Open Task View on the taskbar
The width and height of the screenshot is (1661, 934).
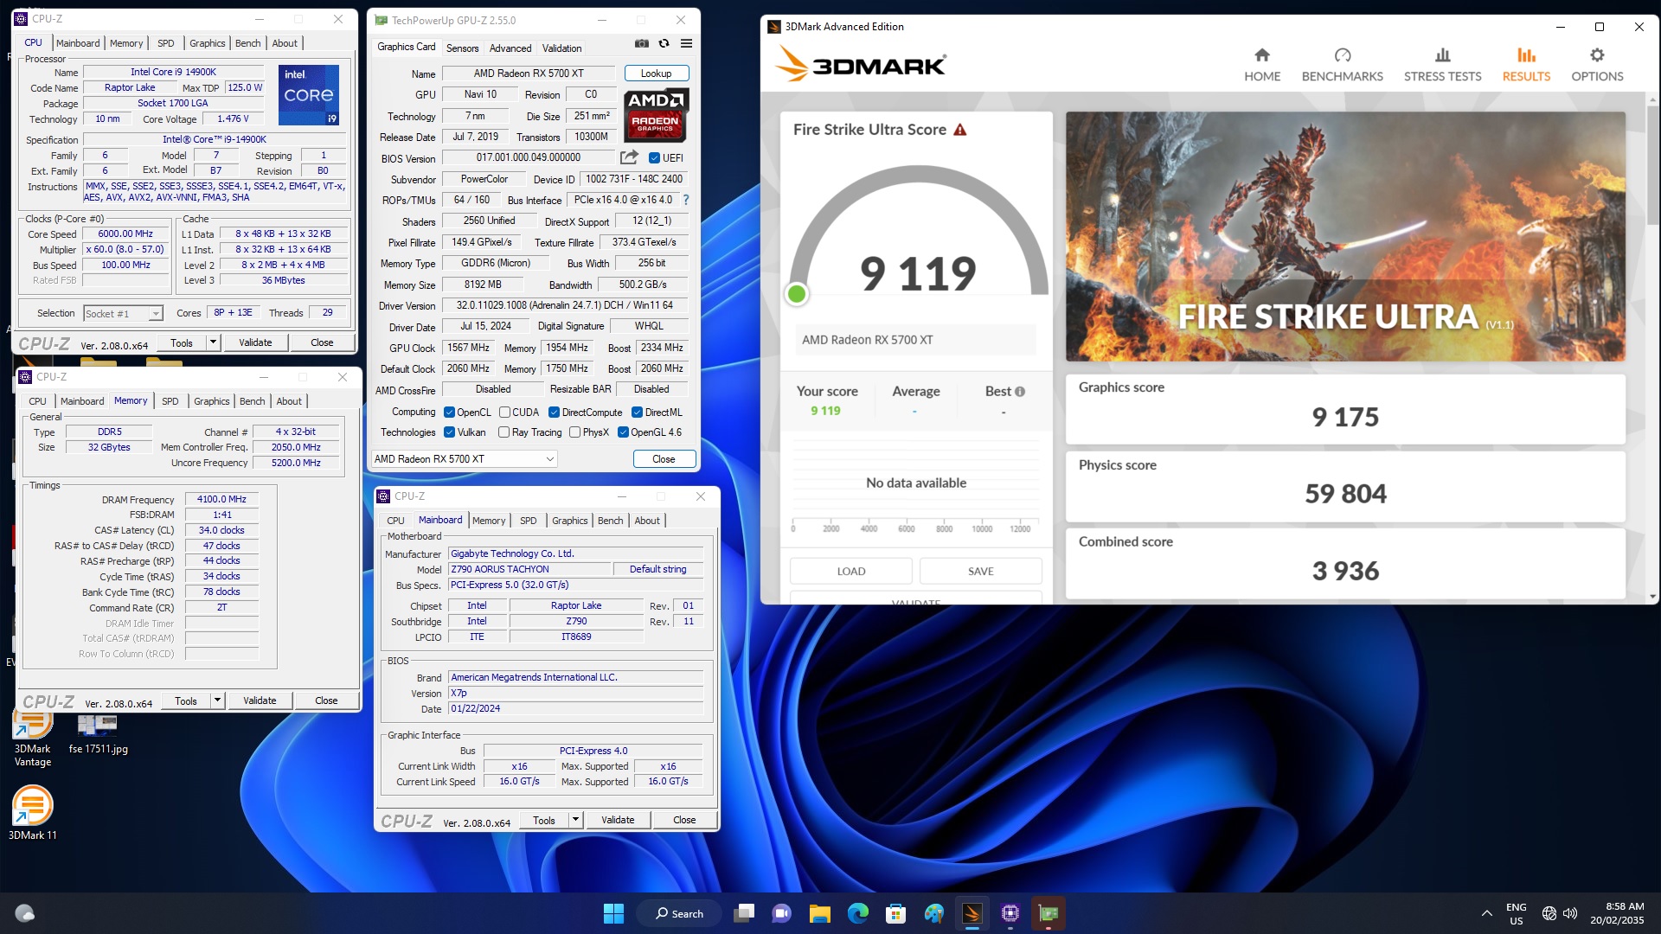(x=744, y=913)
